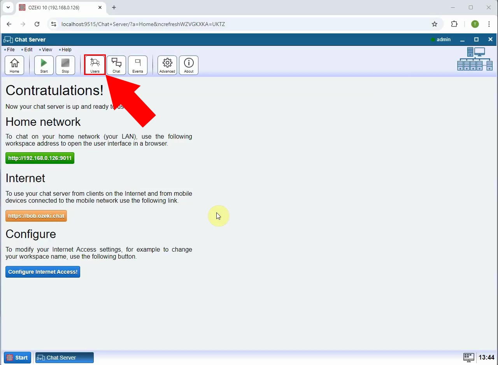Viewport: 498px width, 365px height.
Task: Open the Advanced gear icon
Action: click(x=167, y=65)
